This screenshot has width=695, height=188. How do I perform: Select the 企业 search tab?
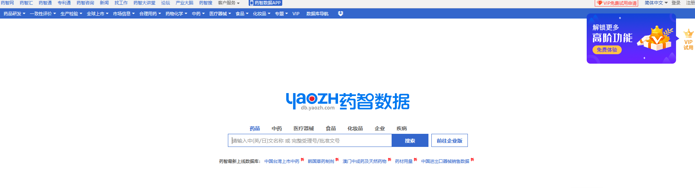(x=380, y=128)
